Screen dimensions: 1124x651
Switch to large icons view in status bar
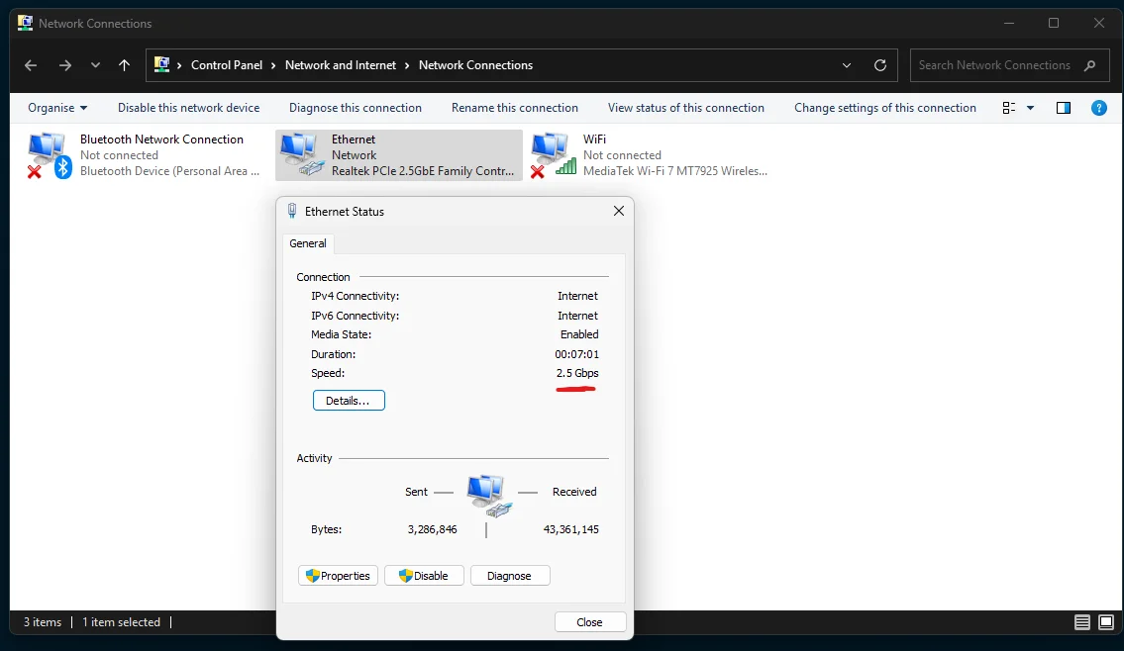(1106, 622)
